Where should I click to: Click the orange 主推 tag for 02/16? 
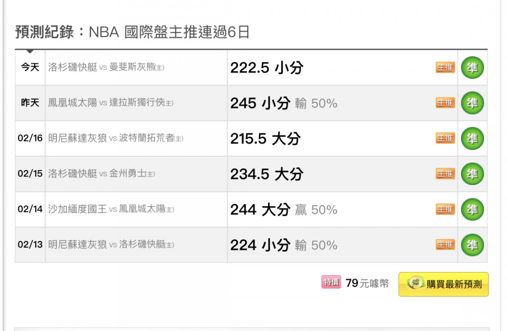[445, 138]
